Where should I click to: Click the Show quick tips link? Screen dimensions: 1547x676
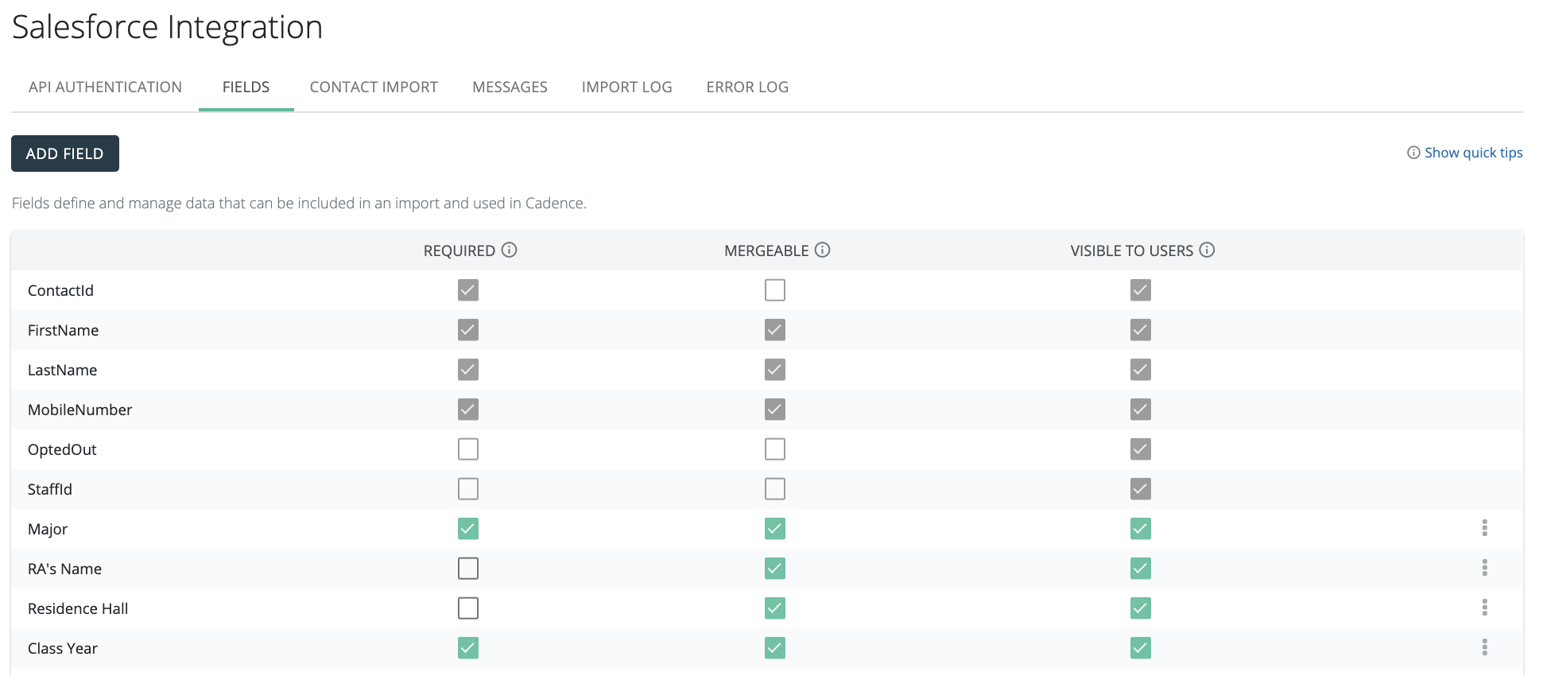[1472, 153]
